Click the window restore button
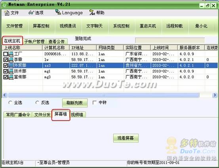This screenshot has height=168, width=219. pos(208,6)
